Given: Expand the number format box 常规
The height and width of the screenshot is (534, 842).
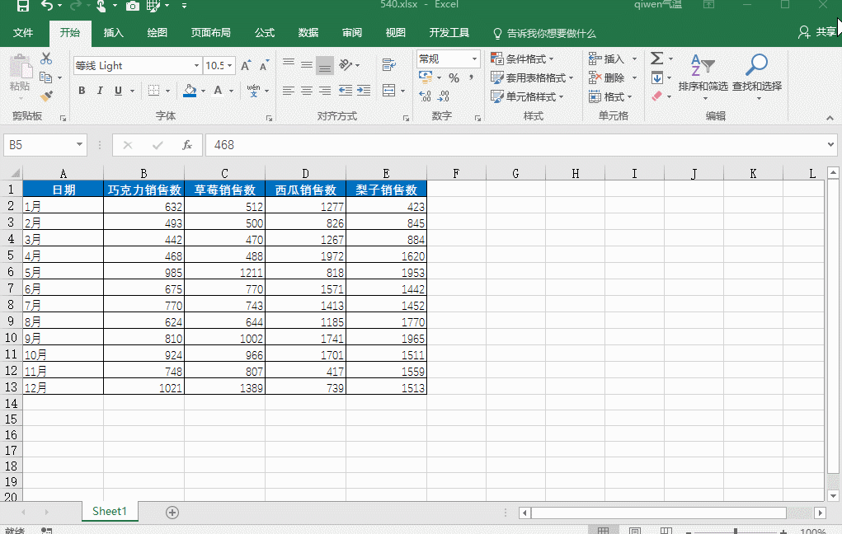Looking at the screenshot, I should (x=474, y=59).
